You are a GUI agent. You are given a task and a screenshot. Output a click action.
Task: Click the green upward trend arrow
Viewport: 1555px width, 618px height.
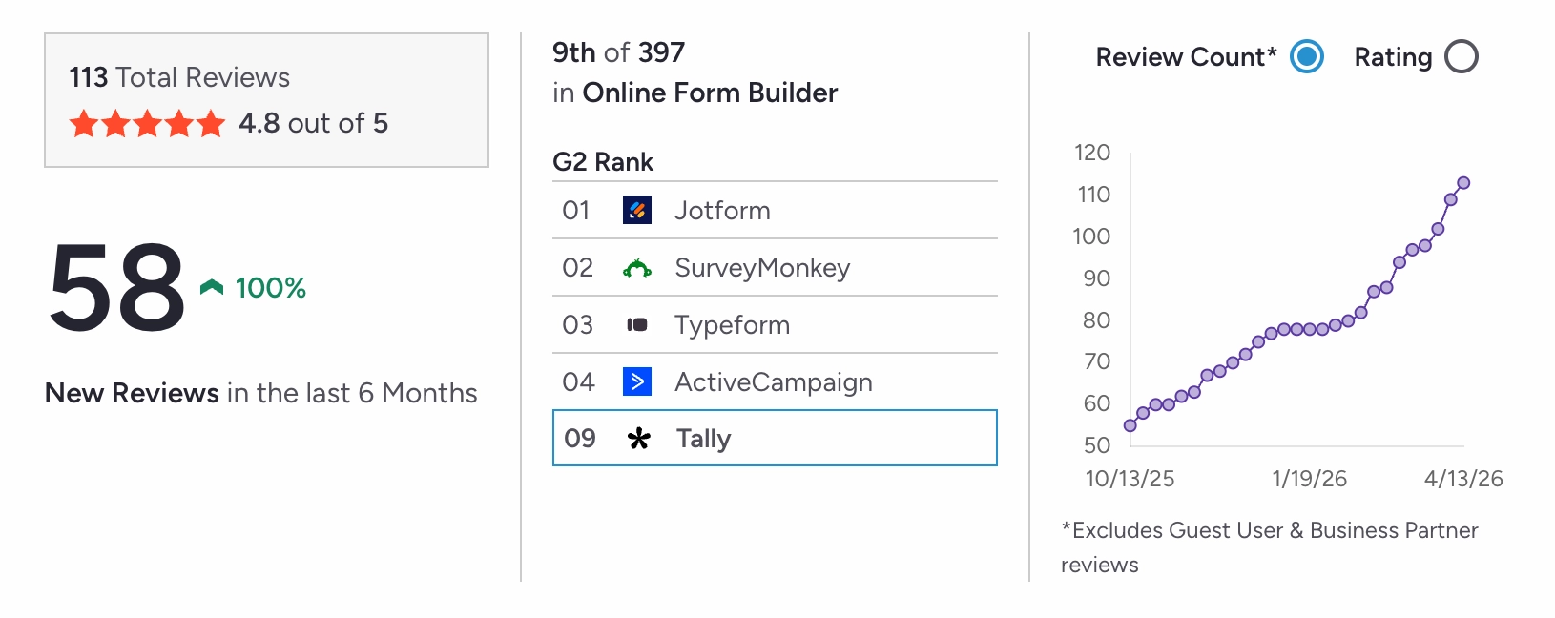(212, 287)
